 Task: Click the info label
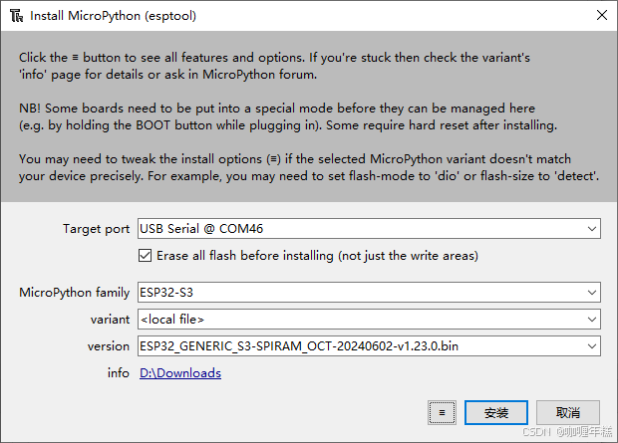coord(119,373)
